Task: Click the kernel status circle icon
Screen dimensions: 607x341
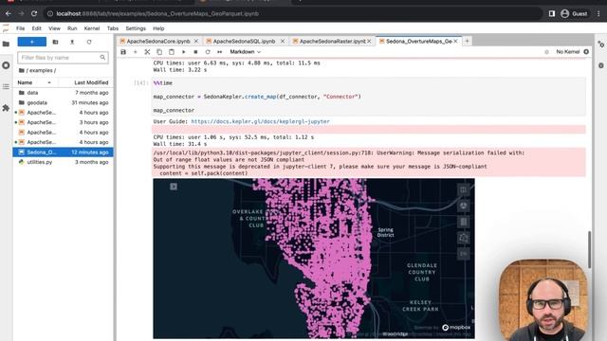Action: pyautogui.click(x=586, y=52)
